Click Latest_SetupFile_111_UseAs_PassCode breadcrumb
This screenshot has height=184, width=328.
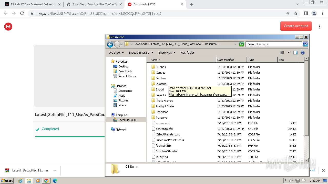pos(176,44)
